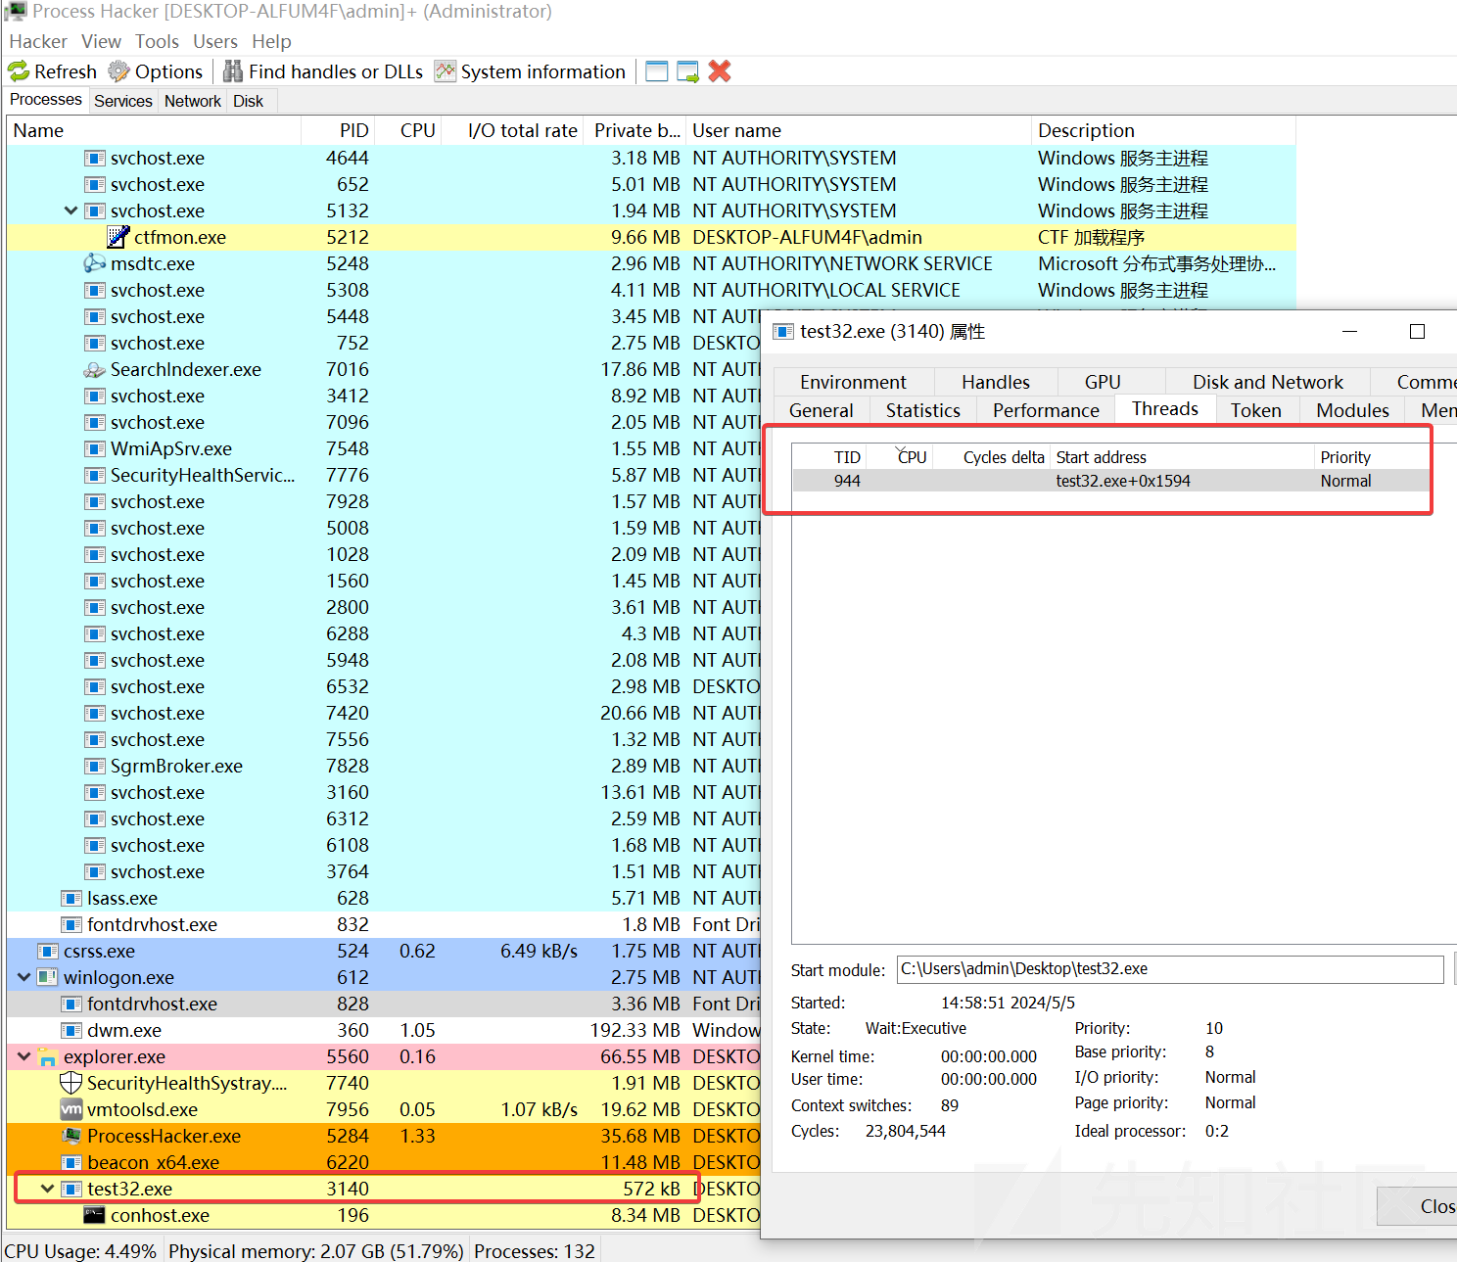Click Physical memory status bar entry
This screenshot has height=1262, width=1457.
(x=316, y=1251)
